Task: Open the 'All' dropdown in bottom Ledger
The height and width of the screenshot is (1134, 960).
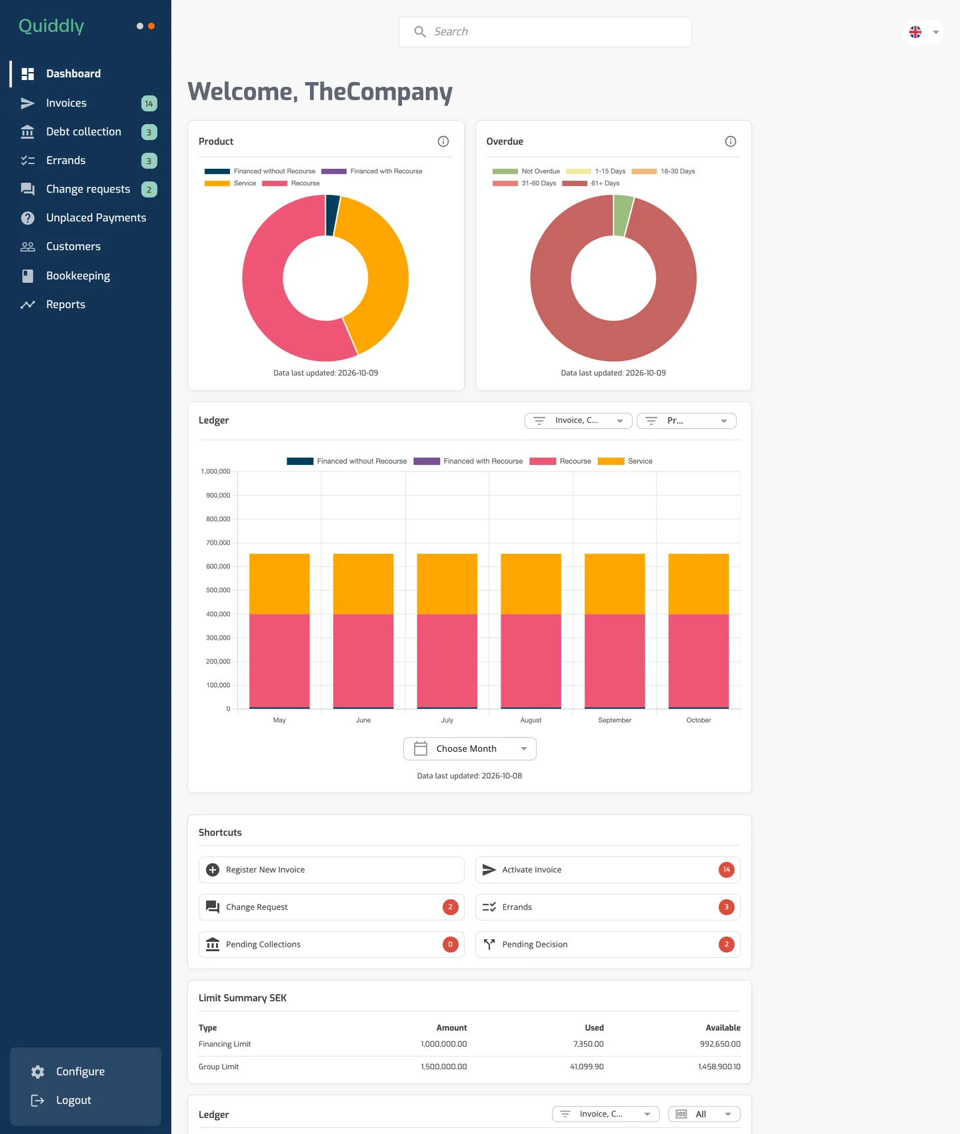Action: 704,1114
